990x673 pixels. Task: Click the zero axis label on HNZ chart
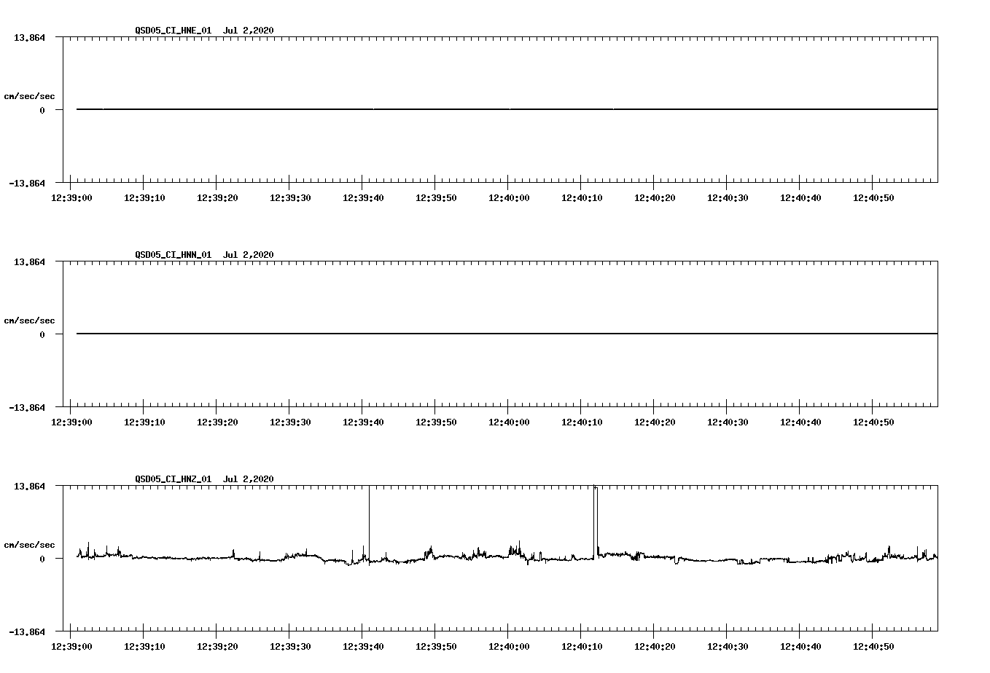pos(42,559)
